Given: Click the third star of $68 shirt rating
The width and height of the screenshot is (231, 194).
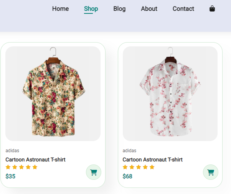Looking at the screenshot, I should (139, 167).
